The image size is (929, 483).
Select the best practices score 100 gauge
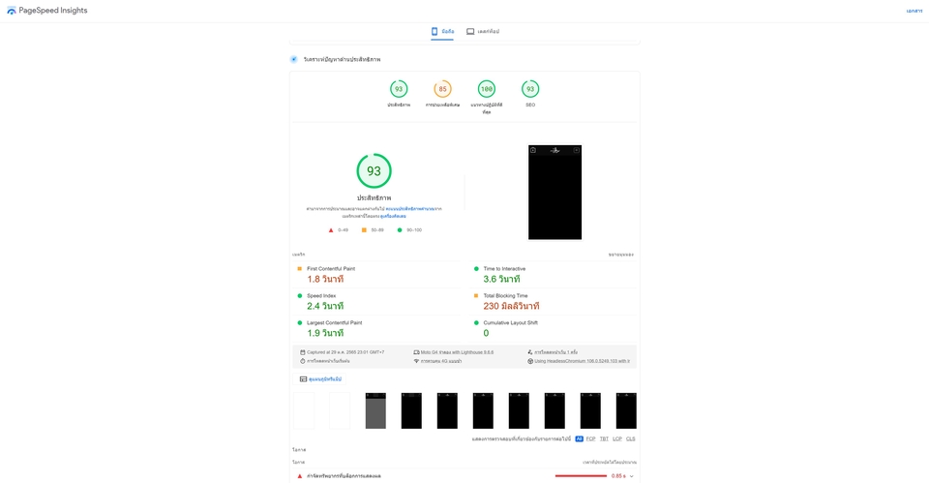coord(487,89)
